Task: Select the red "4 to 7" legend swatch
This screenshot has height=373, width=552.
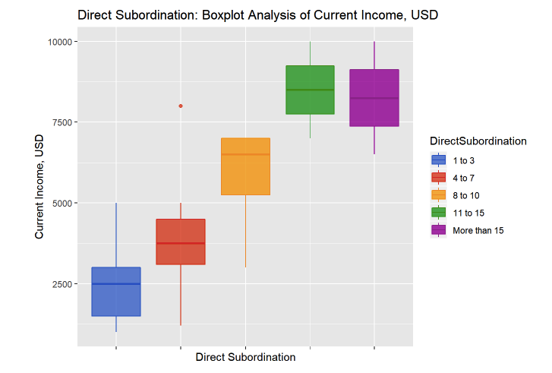Action: pos(438,177)
